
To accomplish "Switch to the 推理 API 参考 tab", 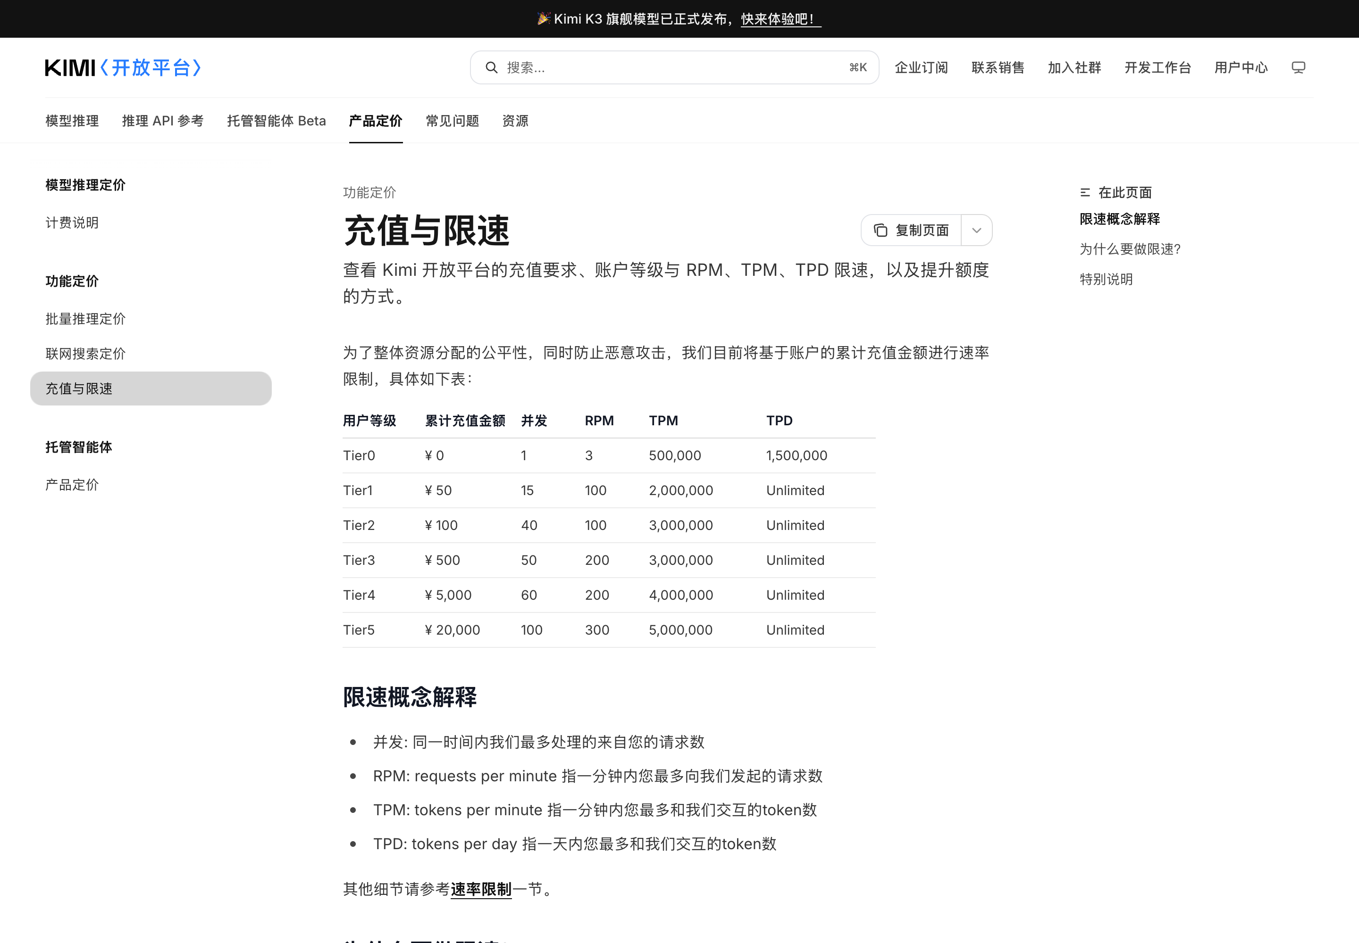I will pyautogui.click(x=163, y=121).
